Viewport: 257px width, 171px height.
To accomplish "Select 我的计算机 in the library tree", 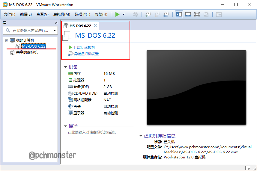I will click(x=25, y=40).
